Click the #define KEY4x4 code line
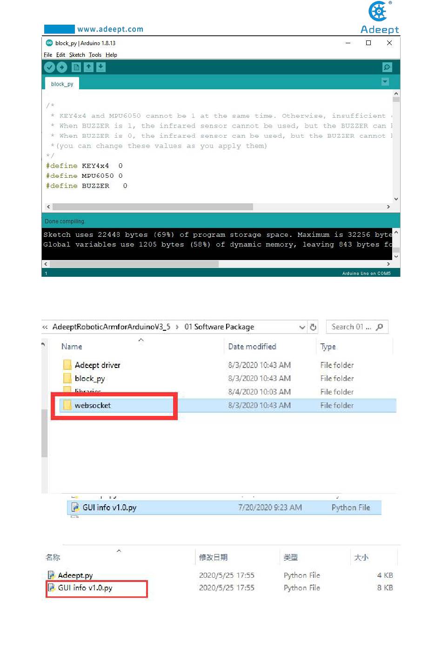Viewport: 442px width, 655px height. 84,166
